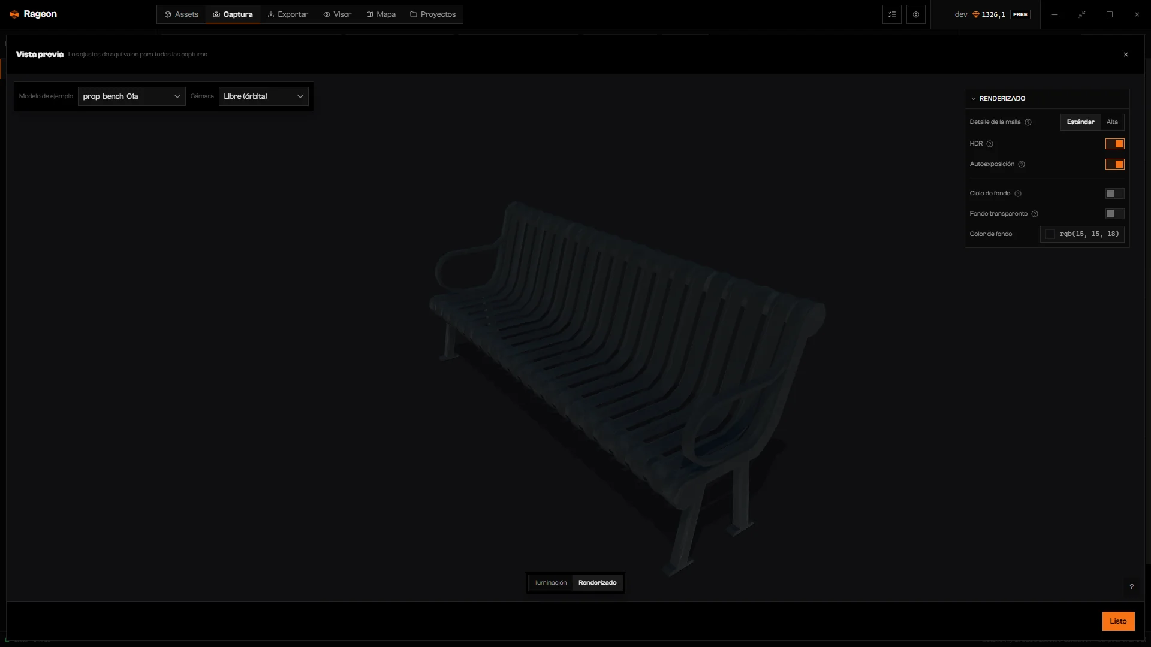
Task: Switch to the Renderizado view
Action: 597,583
